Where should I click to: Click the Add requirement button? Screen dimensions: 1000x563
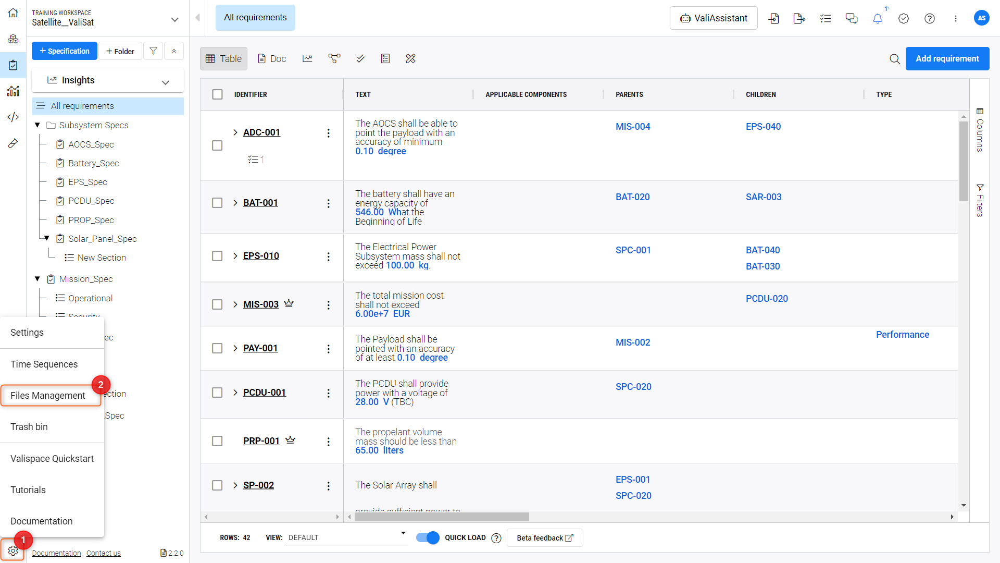[947, 58]
